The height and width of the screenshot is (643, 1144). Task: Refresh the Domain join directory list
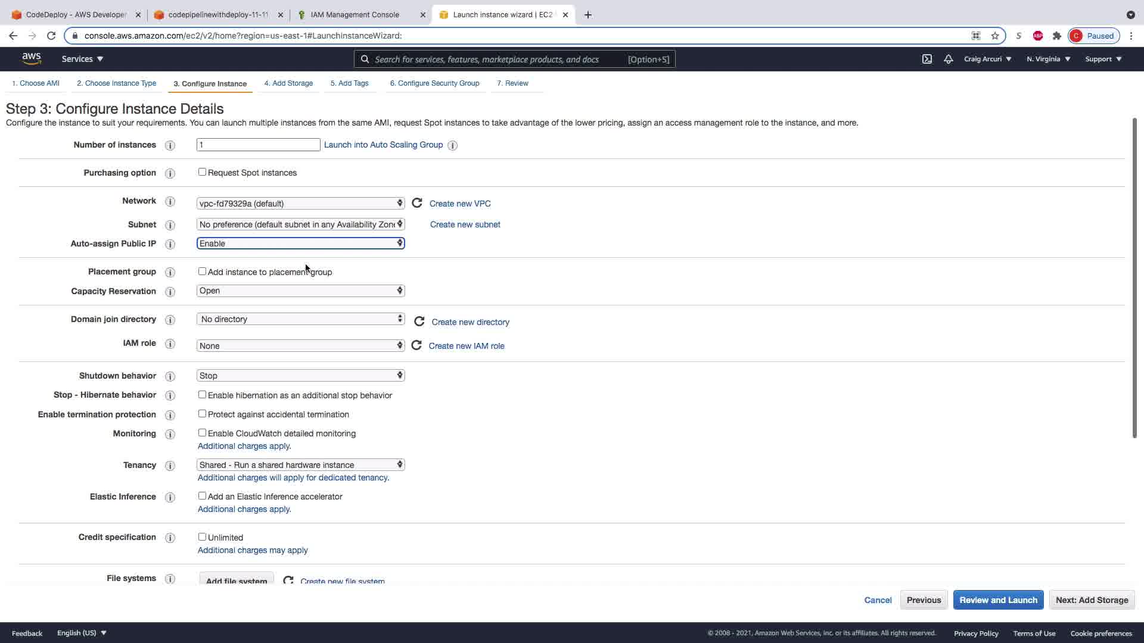click(419, 321)
